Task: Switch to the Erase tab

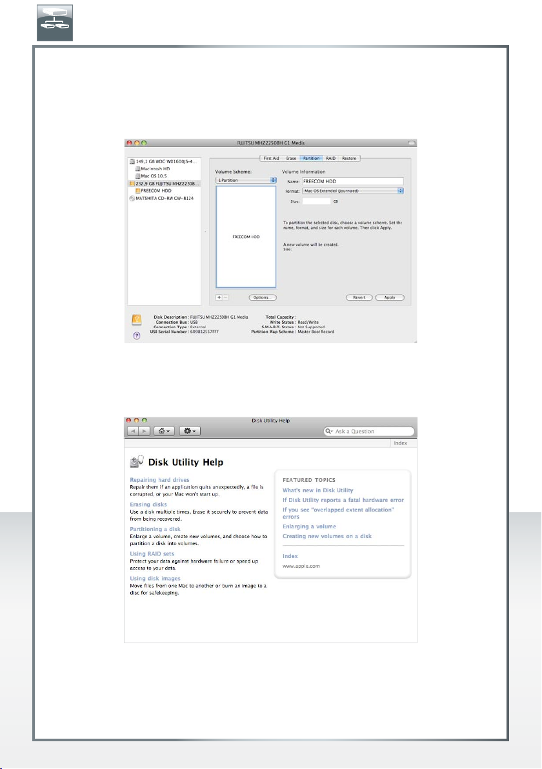Action: [292, 159]
